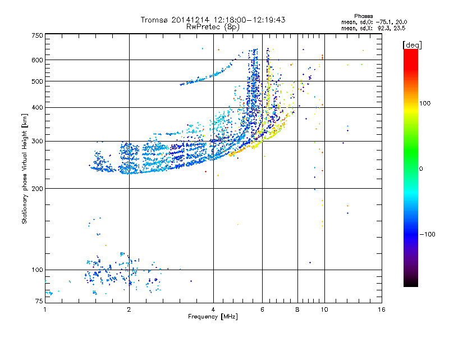Click the 'Stationary phase Virtual Height [km]' axis label

tap(25, 168)
